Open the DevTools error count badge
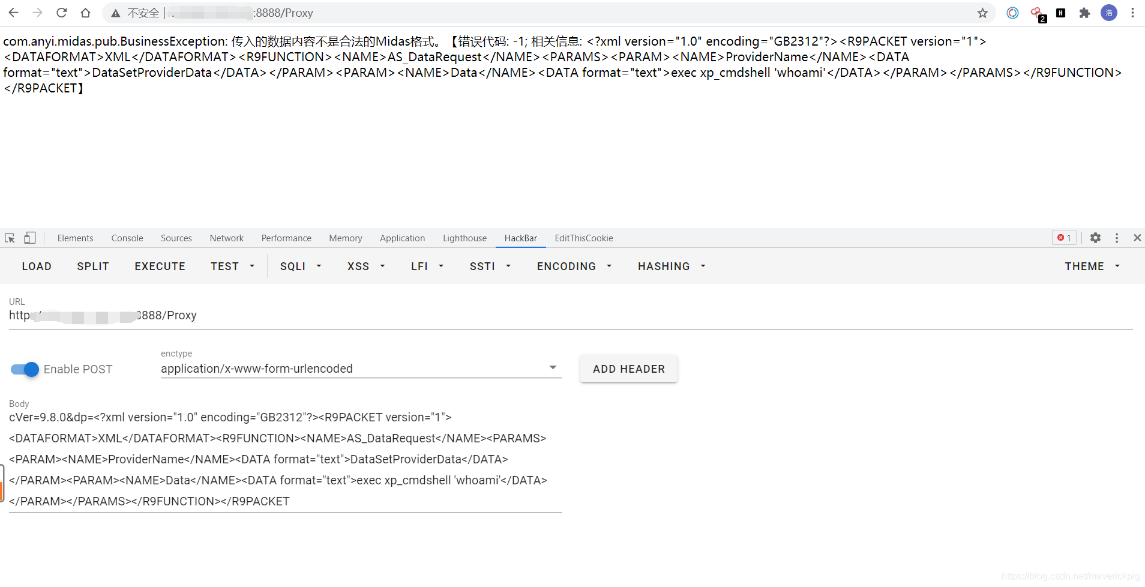 (1065, 238)
